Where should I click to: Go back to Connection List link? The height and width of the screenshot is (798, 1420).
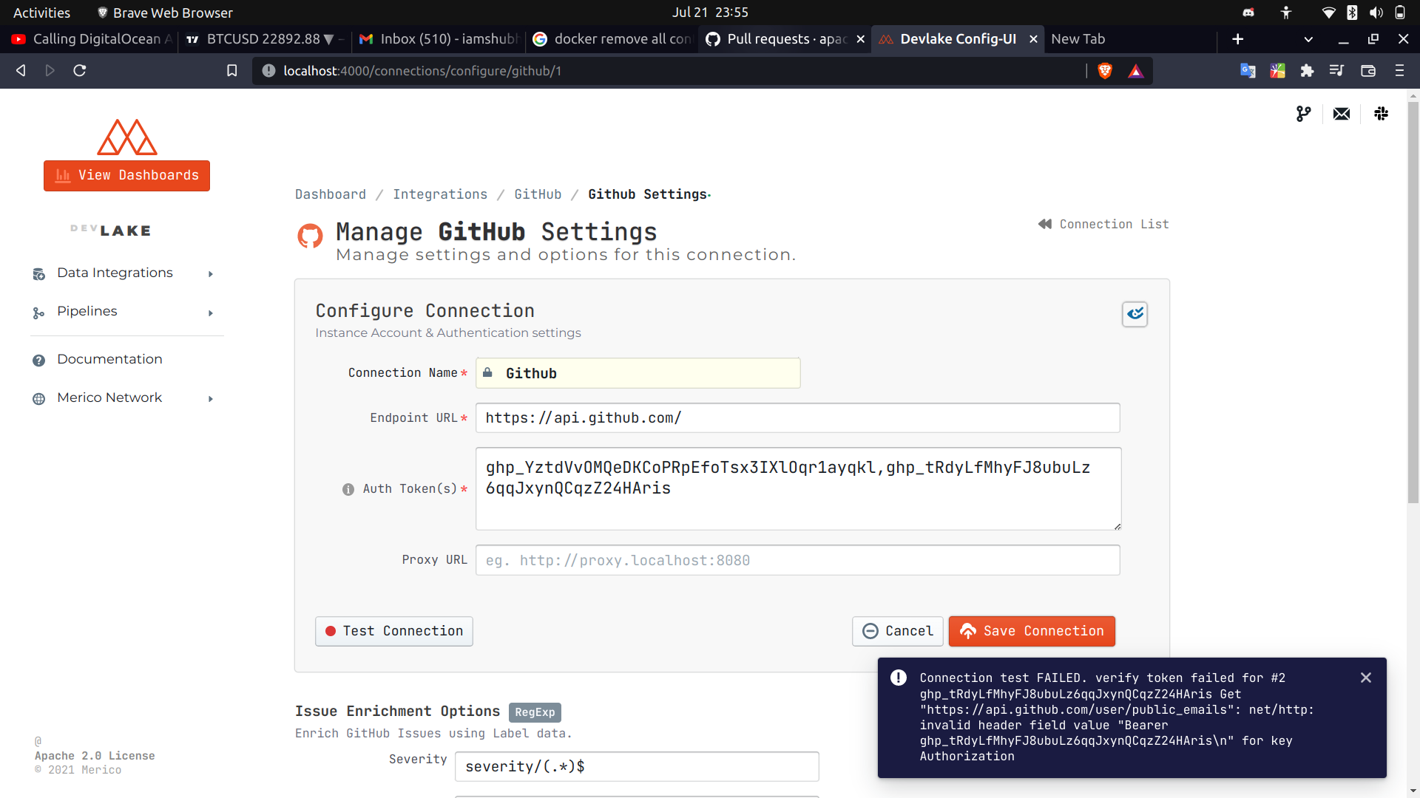click(1103, 224)
